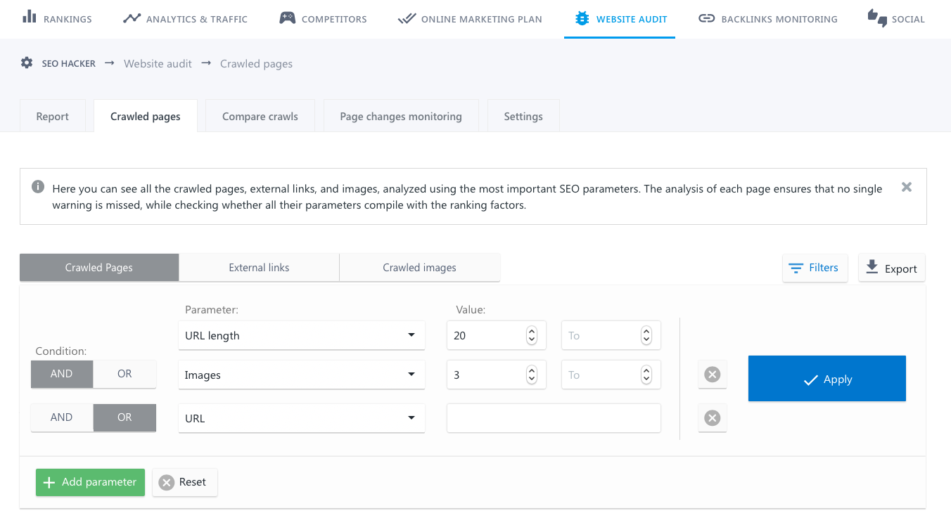951x520 pixels.
Task: Click the Rankings bar chart icon
Action: [29, 18]
